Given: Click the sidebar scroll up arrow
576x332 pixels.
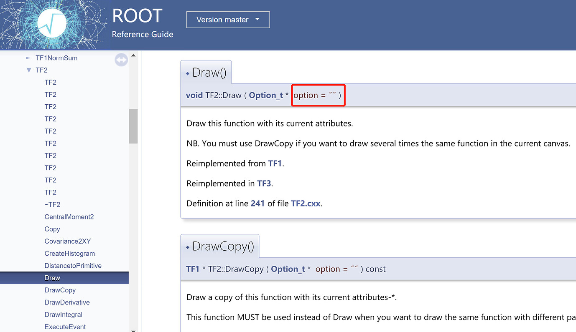Looking at the screenshot, I should tap(133, 55).
